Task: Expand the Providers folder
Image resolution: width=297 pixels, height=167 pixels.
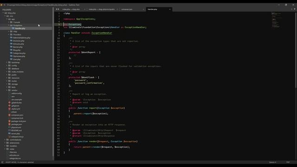Action: 8,34
